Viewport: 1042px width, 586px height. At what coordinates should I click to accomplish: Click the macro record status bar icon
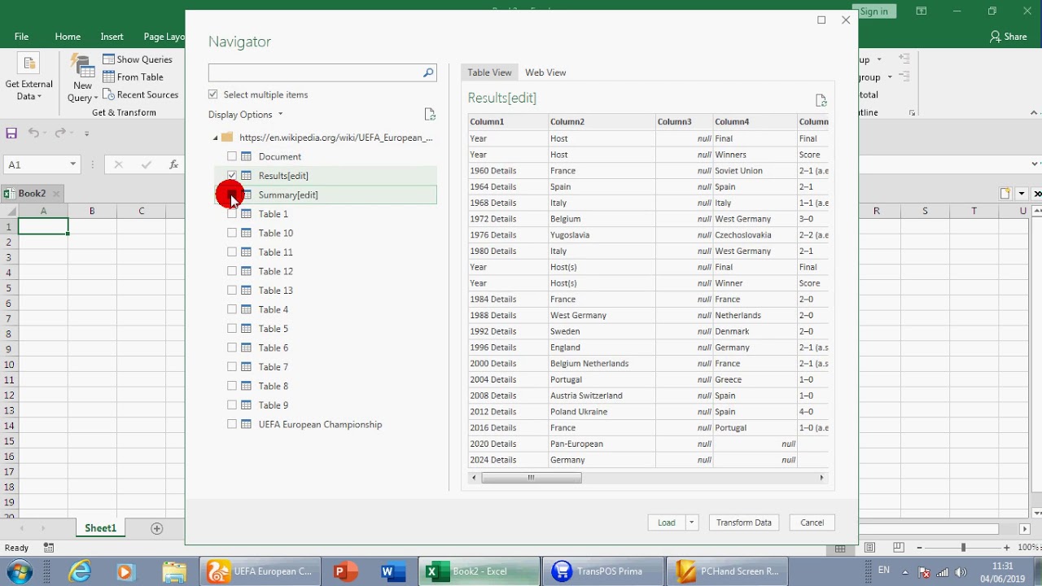coord(49,548)
